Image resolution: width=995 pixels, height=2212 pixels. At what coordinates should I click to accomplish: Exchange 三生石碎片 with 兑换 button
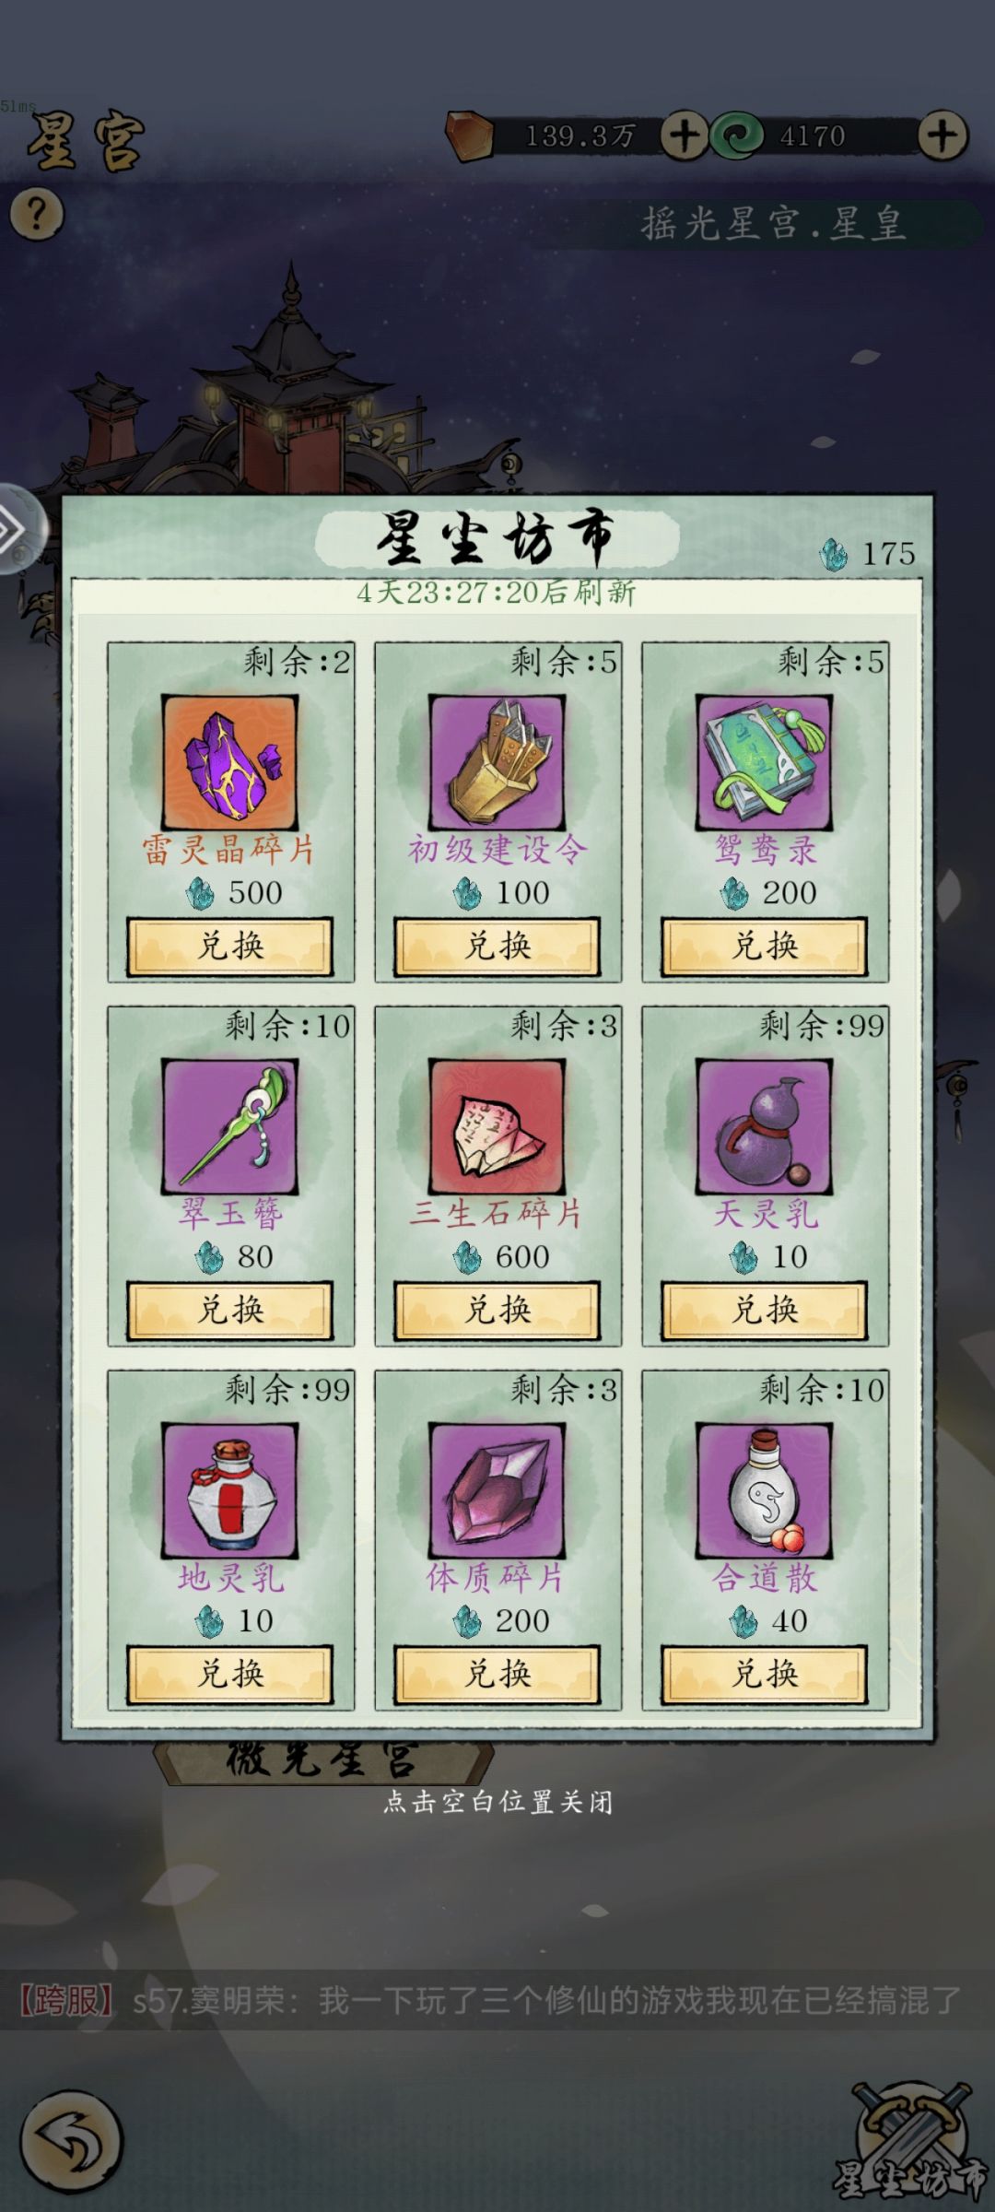coord(497,1310)
